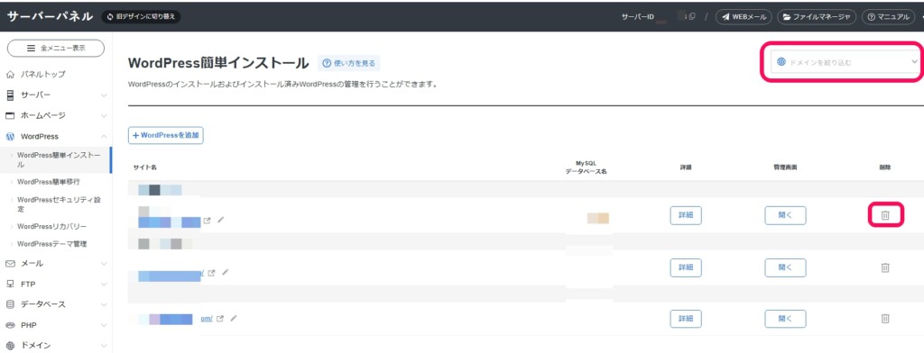This screenshot has height=353, width=924.
Task: Click the WordPress logo icon in the sidebar
Action: (x=9, y=137)
